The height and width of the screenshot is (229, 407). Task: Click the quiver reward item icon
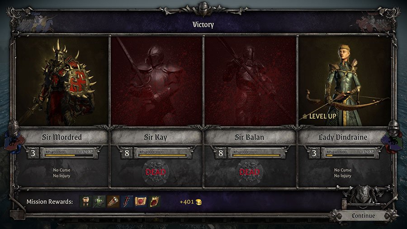pyautogui.click(x=113, y=201)
